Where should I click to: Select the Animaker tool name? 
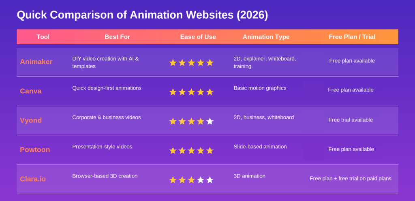[36, 62]
